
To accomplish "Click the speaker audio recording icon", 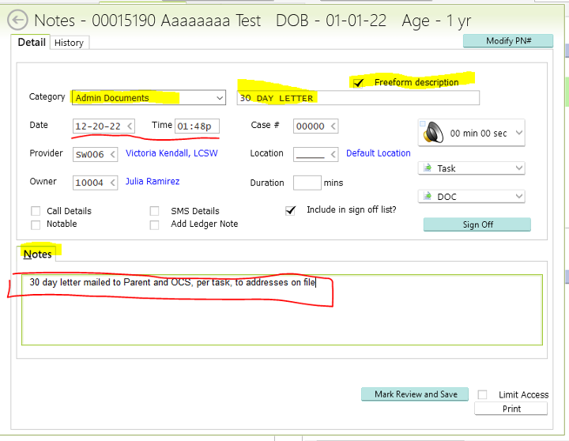I will pos(431,133).
